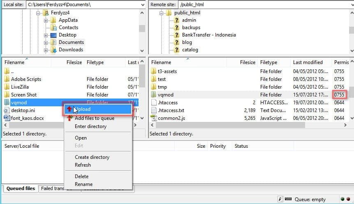Select the LiveZilla folder icon
The height and width of the screenshot is (204, 354).
[x=7, y=87]
